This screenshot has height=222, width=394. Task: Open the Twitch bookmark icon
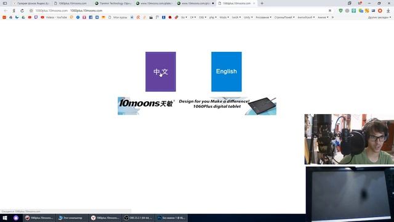pyautogui.click(x=36, y=17)
